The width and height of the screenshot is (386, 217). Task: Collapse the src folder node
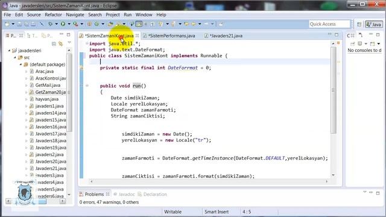[x=14, y=57]
